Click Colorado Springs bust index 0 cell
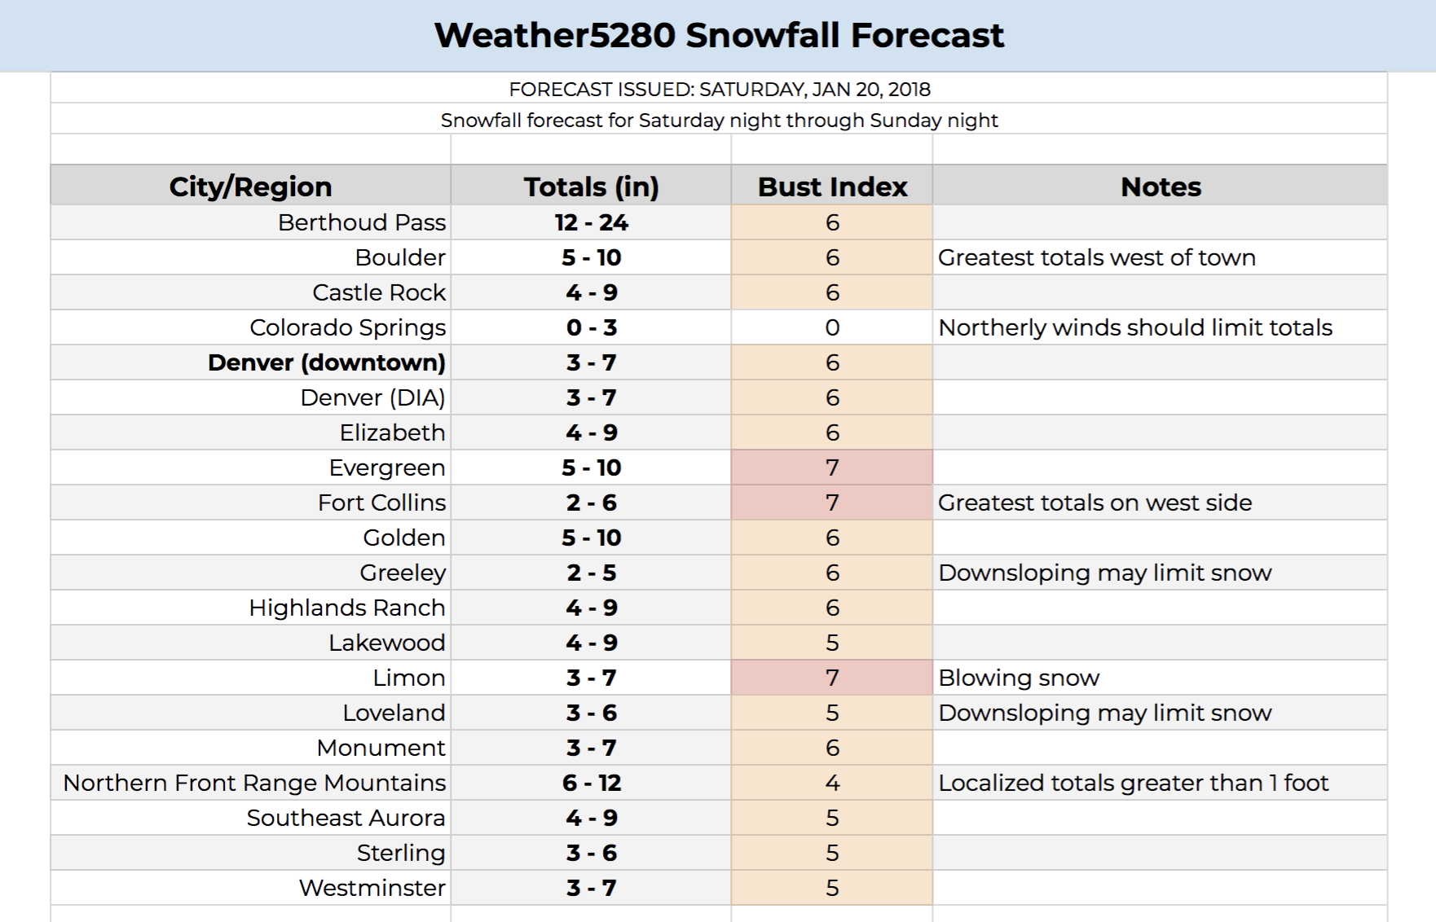The width and height of the screenshot is (1436, 922). point(832,327)
